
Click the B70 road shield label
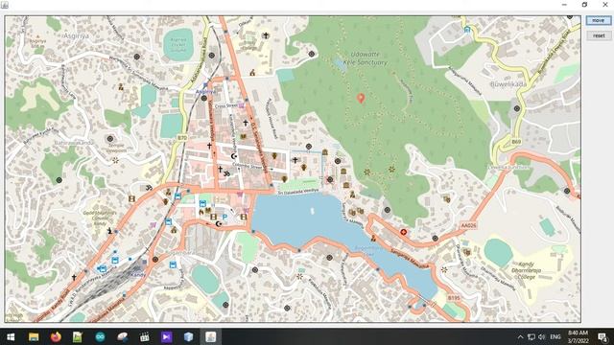182,138
